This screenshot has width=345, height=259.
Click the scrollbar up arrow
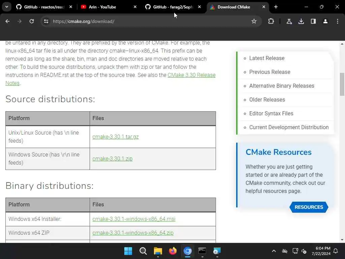342,44
